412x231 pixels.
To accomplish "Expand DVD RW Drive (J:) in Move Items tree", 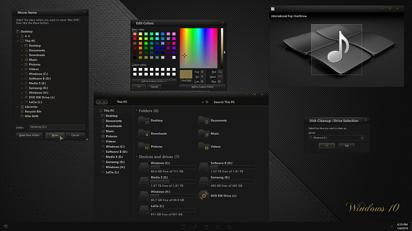I will click(22, 97).
